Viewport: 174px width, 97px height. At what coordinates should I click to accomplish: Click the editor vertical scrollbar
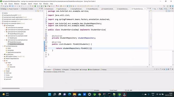(x=149, y=38)
